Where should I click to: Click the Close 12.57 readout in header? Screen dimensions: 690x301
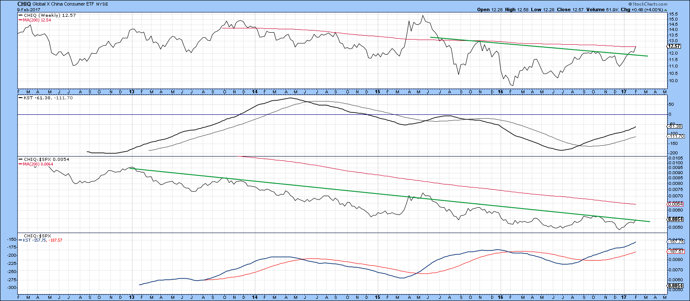point(571,9)
